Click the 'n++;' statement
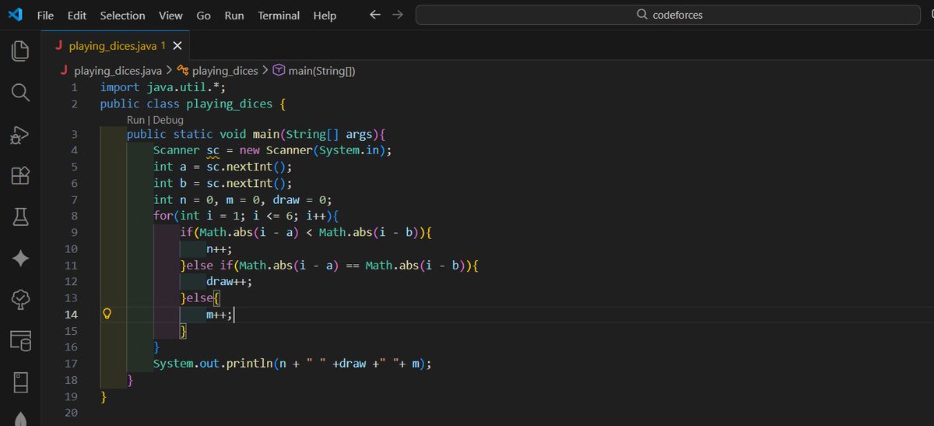The image size is (934, 426). point(219,248)
